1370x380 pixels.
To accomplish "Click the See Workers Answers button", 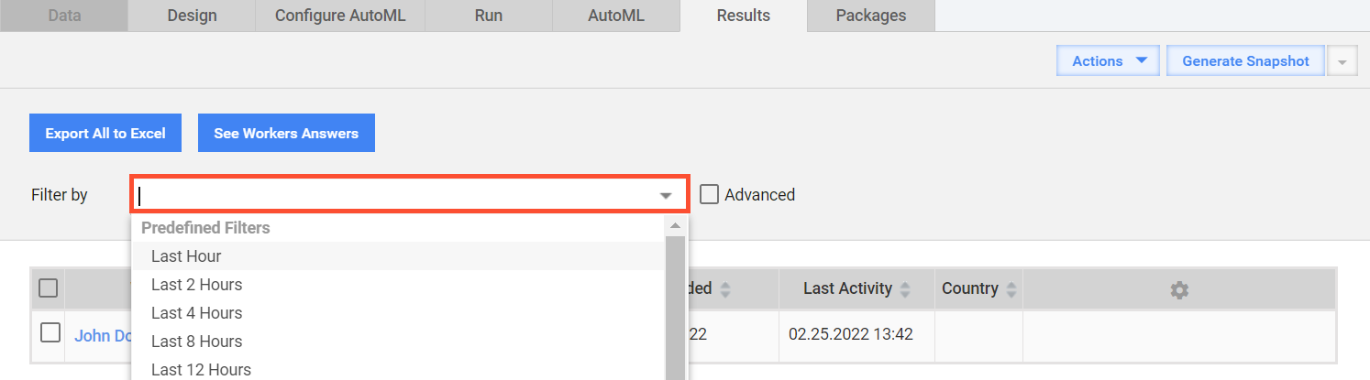I will click(x=286, y=133).
